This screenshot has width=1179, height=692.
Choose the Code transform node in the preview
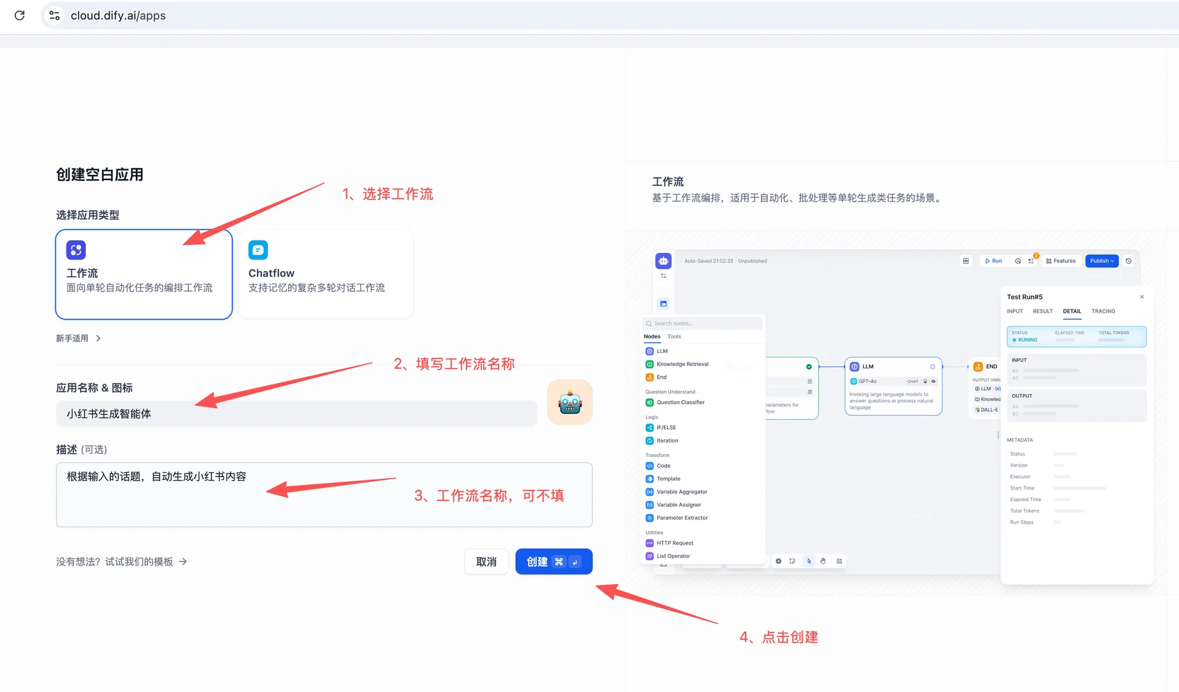coord(658,466)
